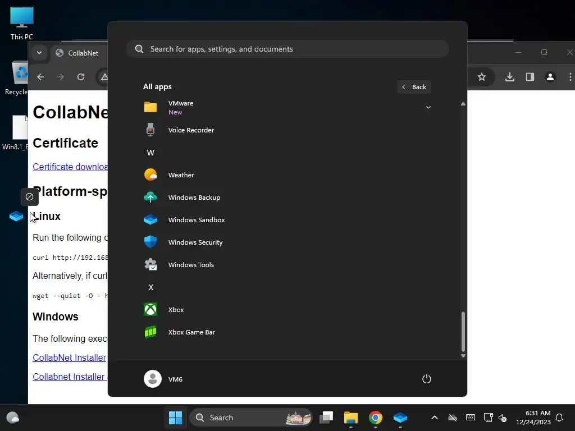Open Chrome downloads icon
This screenshot has width=575, height=431.
point(510,76)
